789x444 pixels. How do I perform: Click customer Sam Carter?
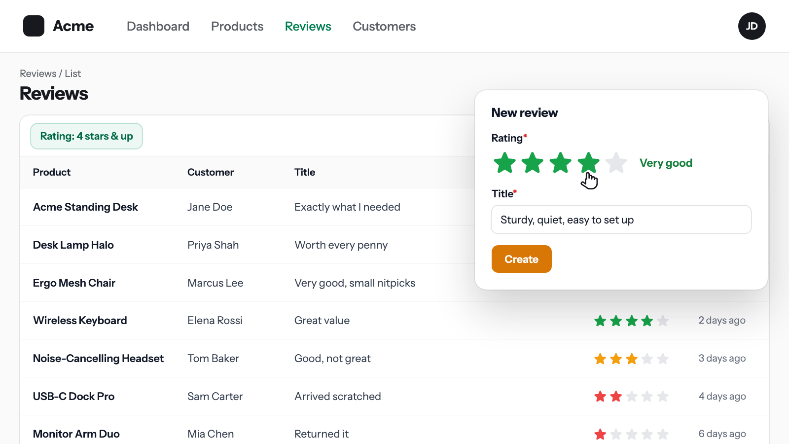point(215,396)
